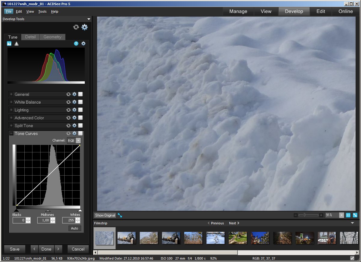
Task: Click the histogram display icon under Tune
Action: point(9,44)
